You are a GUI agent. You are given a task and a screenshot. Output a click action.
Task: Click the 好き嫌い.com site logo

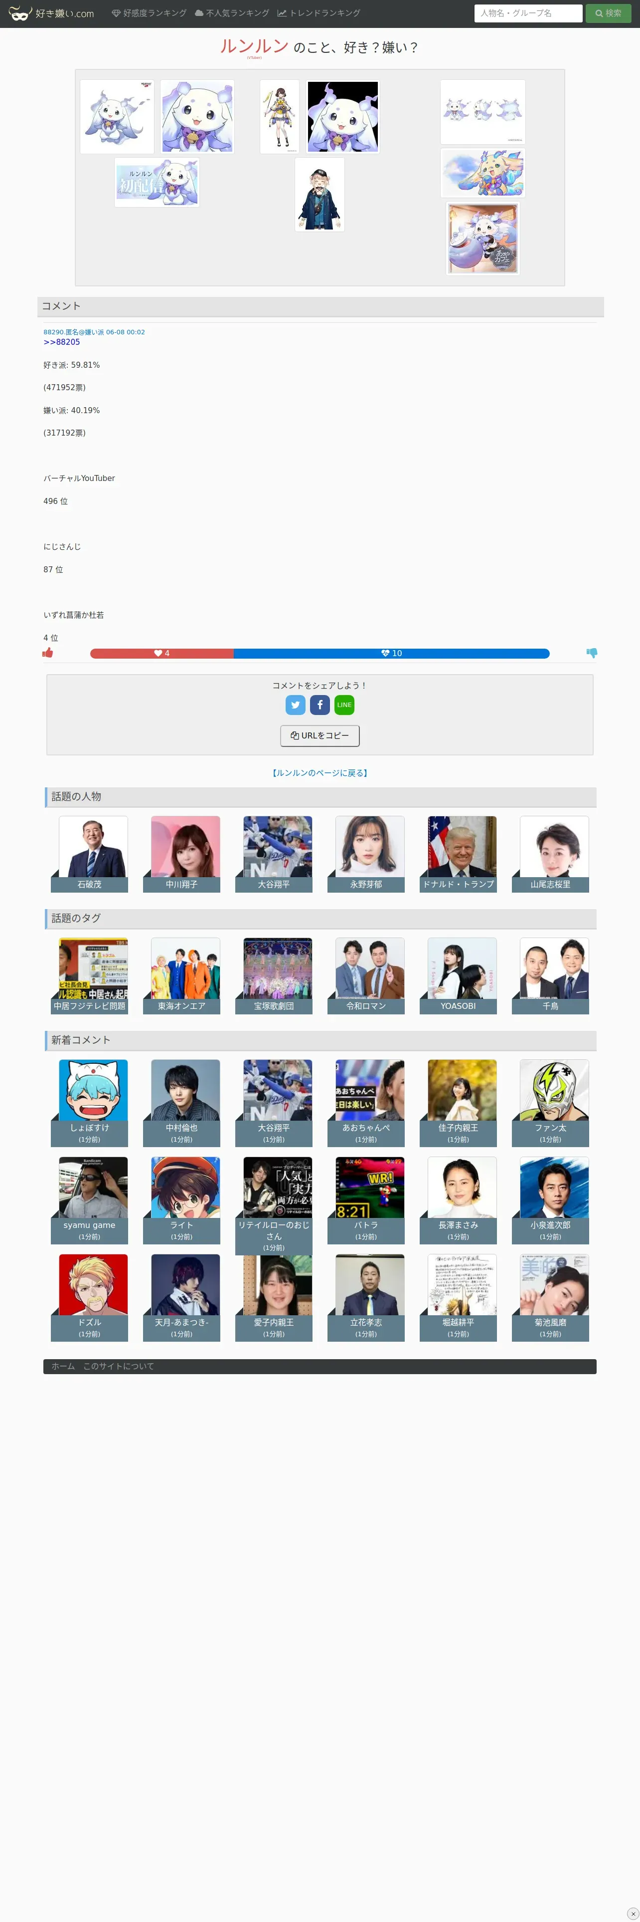[51, 13]
